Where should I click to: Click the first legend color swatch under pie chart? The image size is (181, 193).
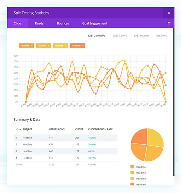click(x=132, y=167)
